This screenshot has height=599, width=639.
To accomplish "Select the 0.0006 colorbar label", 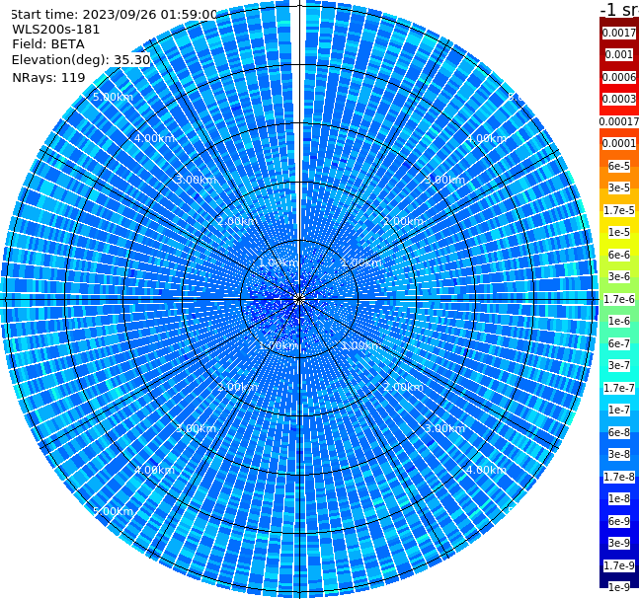I will click(619, 77).
